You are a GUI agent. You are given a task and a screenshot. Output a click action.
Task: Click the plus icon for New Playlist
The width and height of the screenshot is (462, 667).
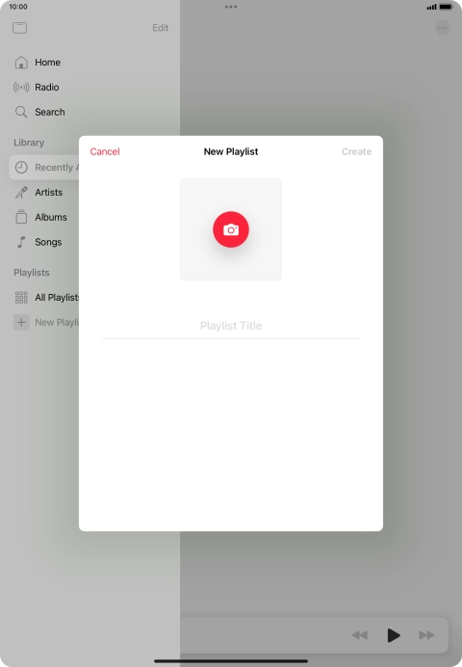[21, 322]
